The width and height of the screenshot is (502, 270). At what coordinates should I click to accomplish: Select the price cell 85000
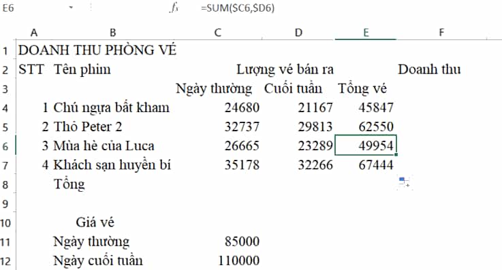click(x=242, y=241)
